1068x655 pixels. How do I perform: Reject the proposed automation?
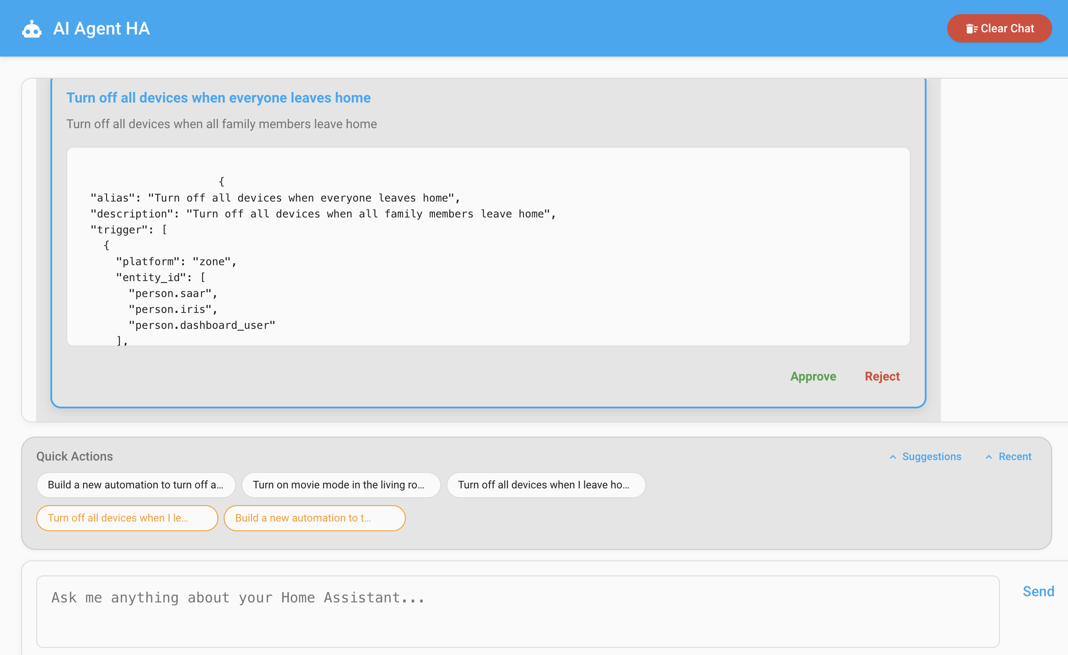pyautogui.click(x=882, y=377)
